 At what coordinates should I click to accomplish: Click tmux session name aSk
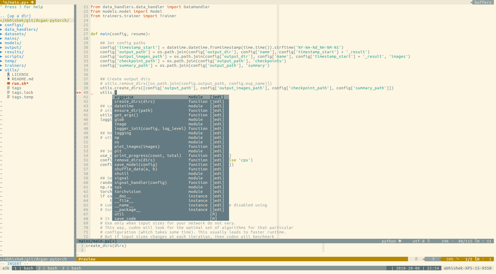[x=6, y=268]
